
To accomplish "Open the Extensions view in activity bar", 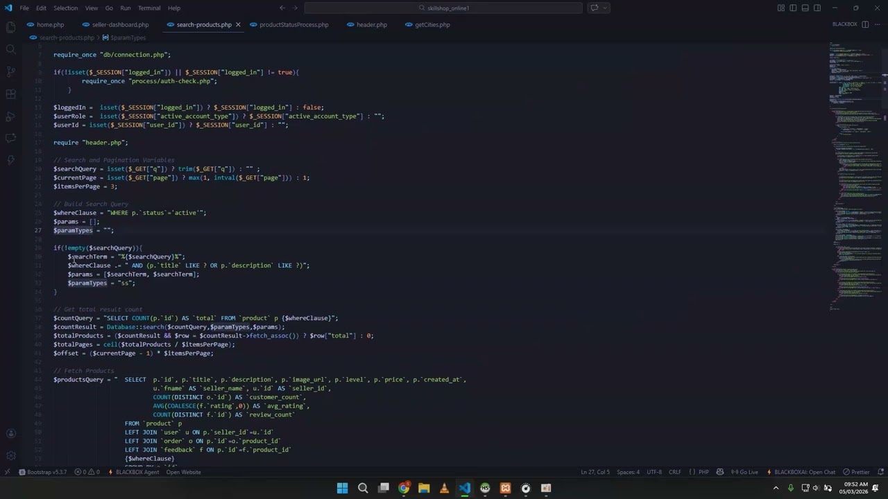I will tap(10, 94).
